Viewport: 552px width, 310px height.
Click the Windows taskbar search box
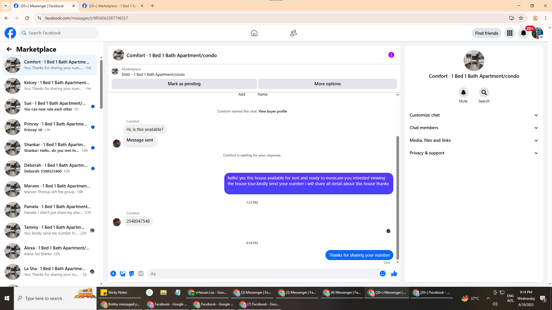pos(55,298)
